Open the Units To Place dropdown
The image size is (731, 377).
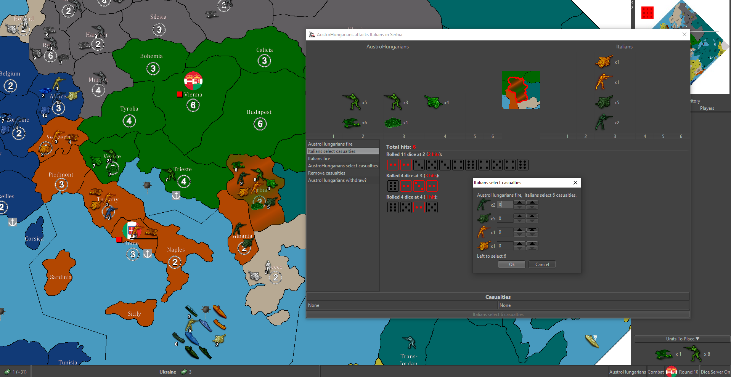682,338
